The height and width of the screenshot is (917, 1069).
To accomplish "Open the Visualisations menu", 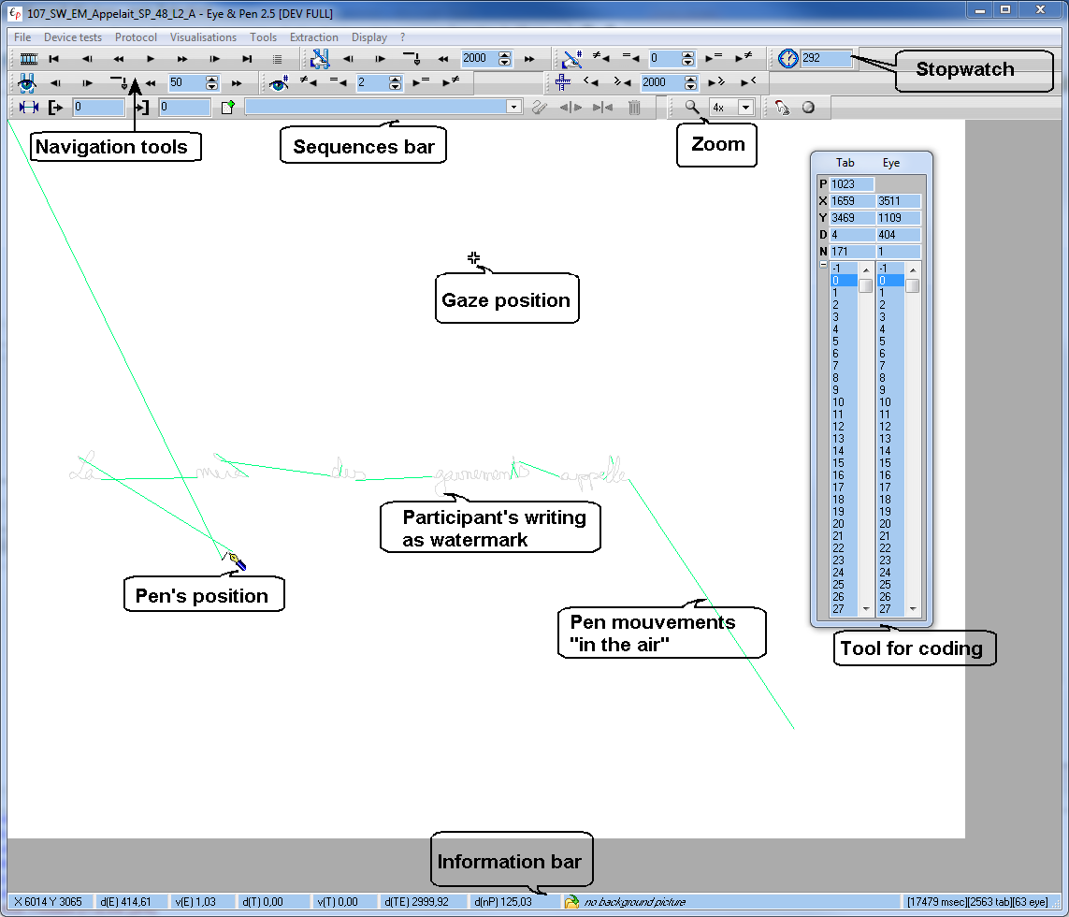I will point(203,37).
